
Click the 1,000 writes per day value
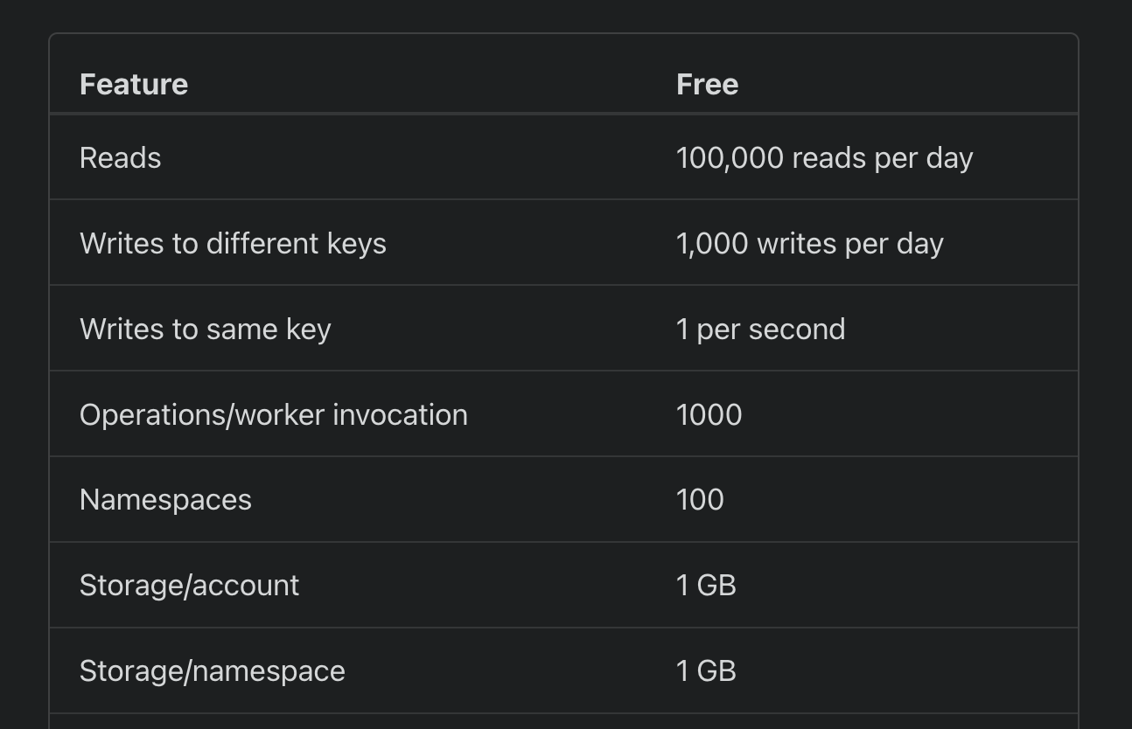point(809,244)
